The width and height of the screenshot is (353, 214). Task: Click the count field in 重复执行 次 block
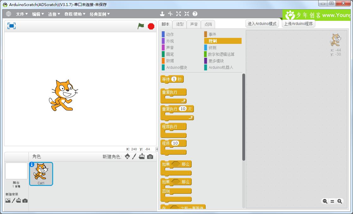click(183, 109)
